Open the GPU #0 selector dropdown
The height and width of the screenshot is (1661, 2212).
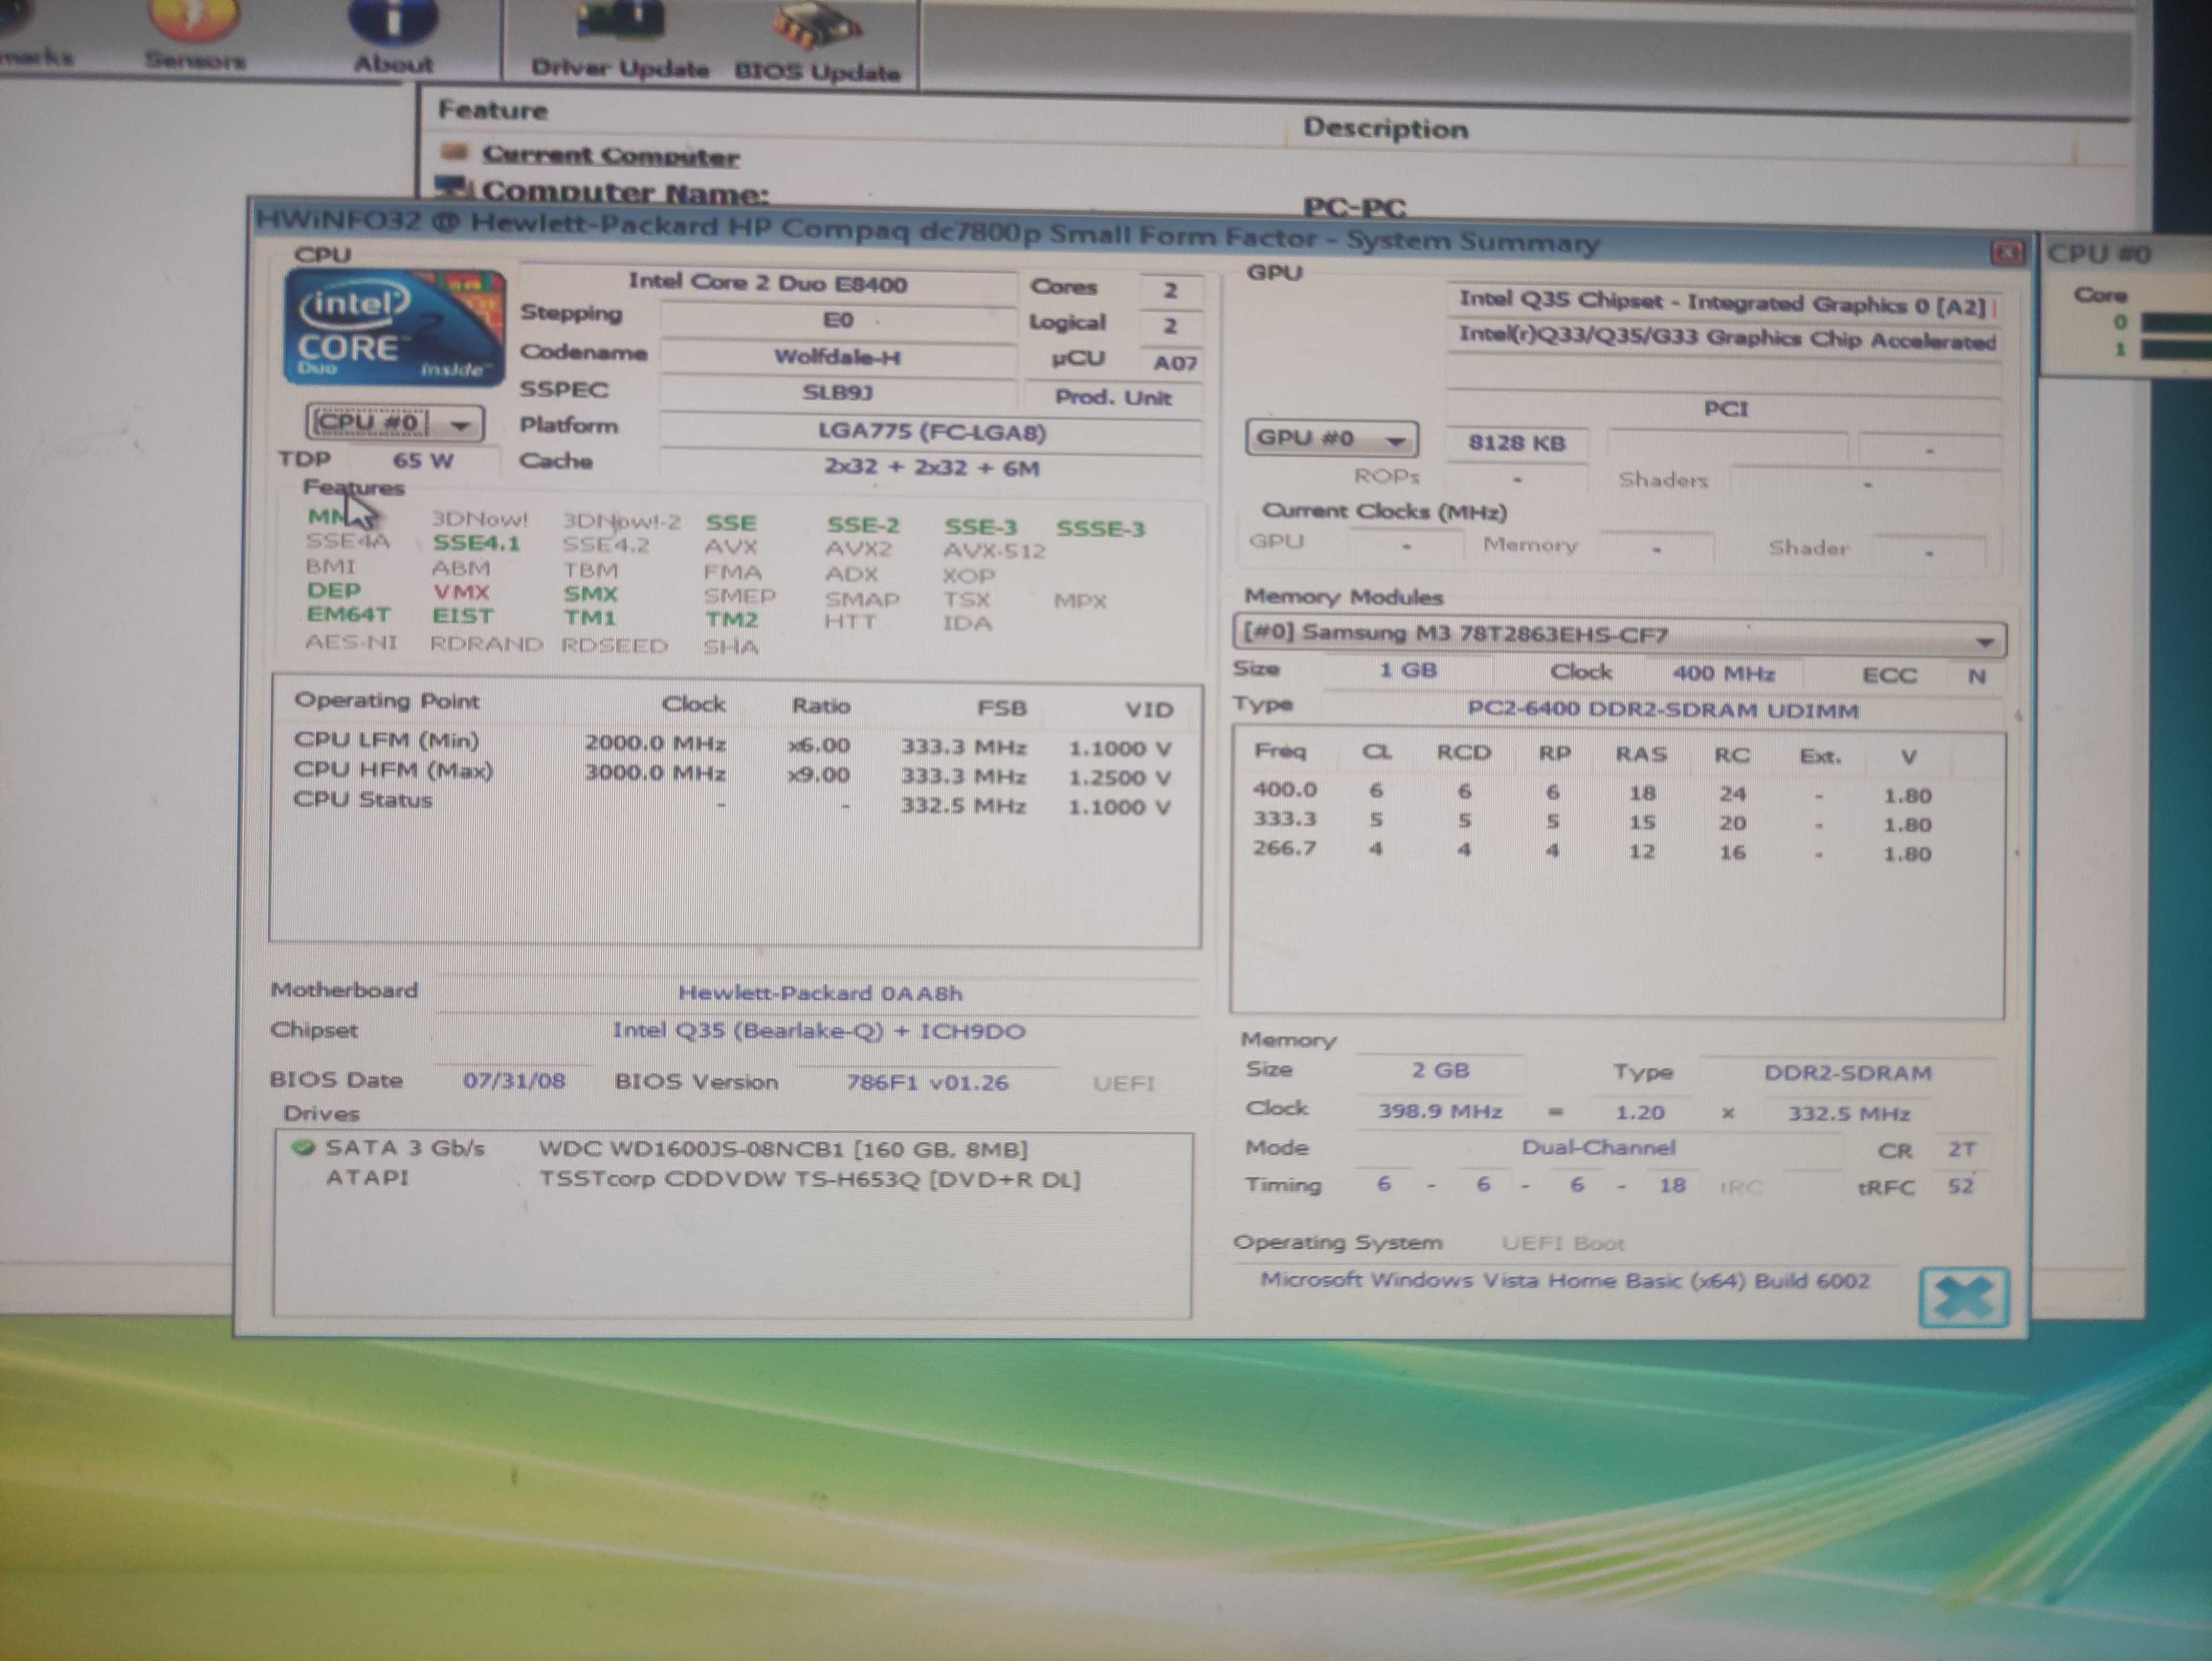coord(1331,438)
